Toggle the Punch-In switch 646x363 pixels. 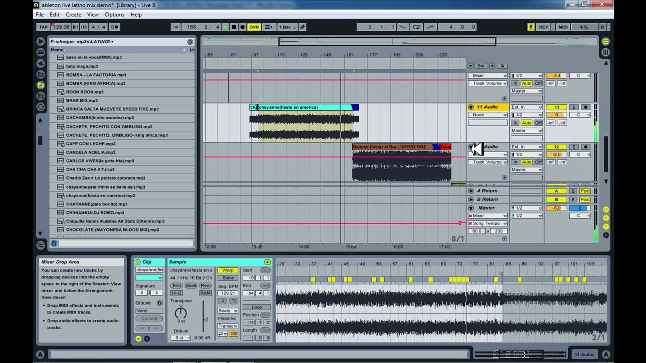(x=402, y=27)
